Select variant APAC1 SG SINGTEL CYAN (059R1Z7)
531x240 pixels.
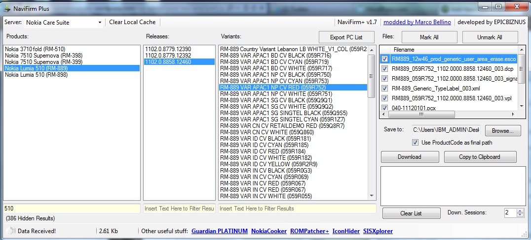click(293, 120)
